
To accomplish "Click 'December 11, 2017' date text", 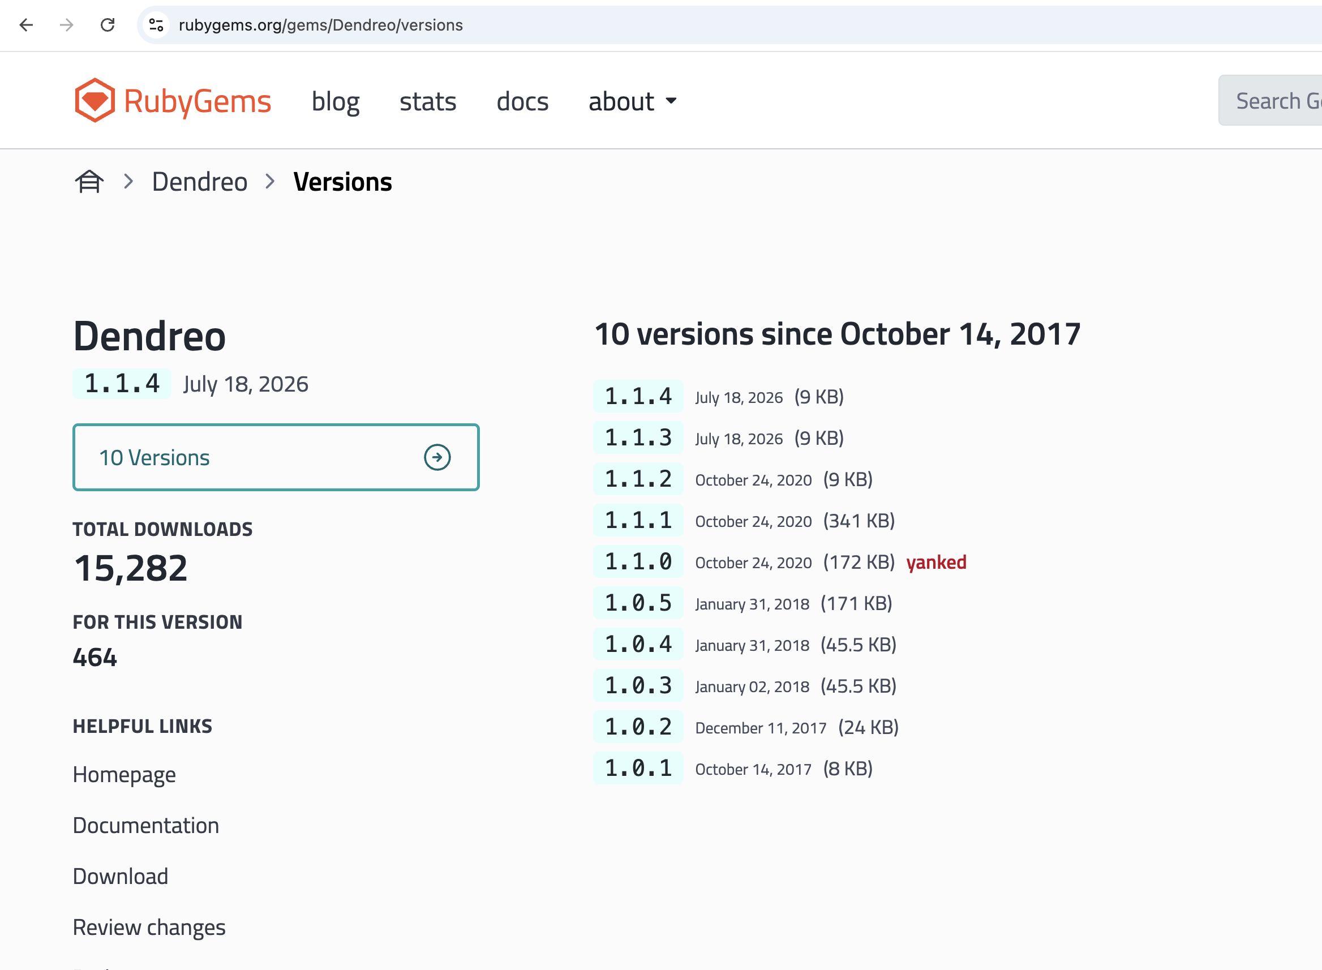I will click(761, 728).
